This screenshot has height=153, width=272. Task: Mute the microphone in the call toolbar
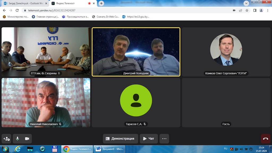[18, 139]
